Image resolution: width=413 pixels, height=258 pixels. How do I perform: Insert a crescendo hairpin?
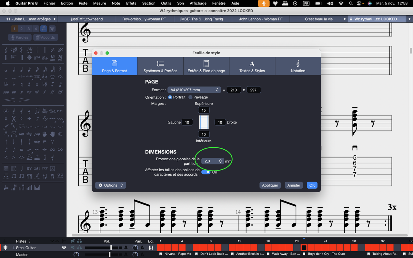click(x=9, y=100)
